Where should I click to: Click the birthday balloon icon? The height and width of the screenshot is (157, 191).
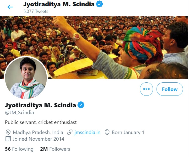[x=107, y=132]
